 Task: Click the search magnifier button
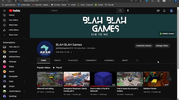120,11
